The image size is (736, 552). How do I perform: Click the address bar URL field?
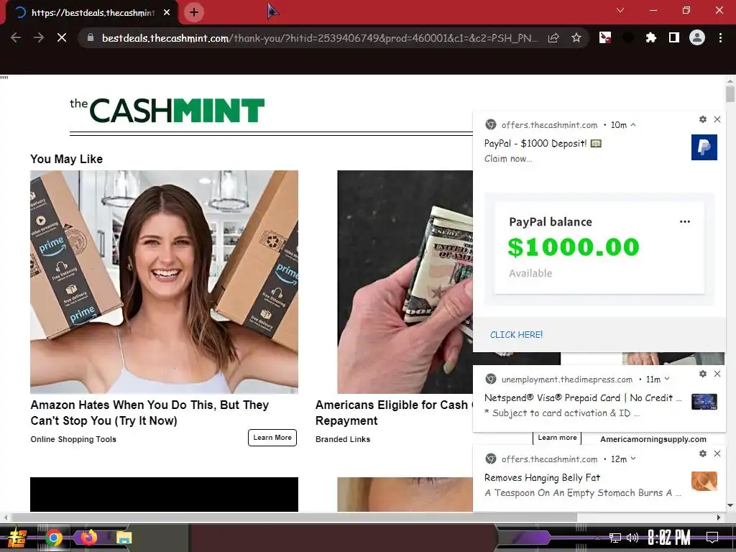(320, 38)
